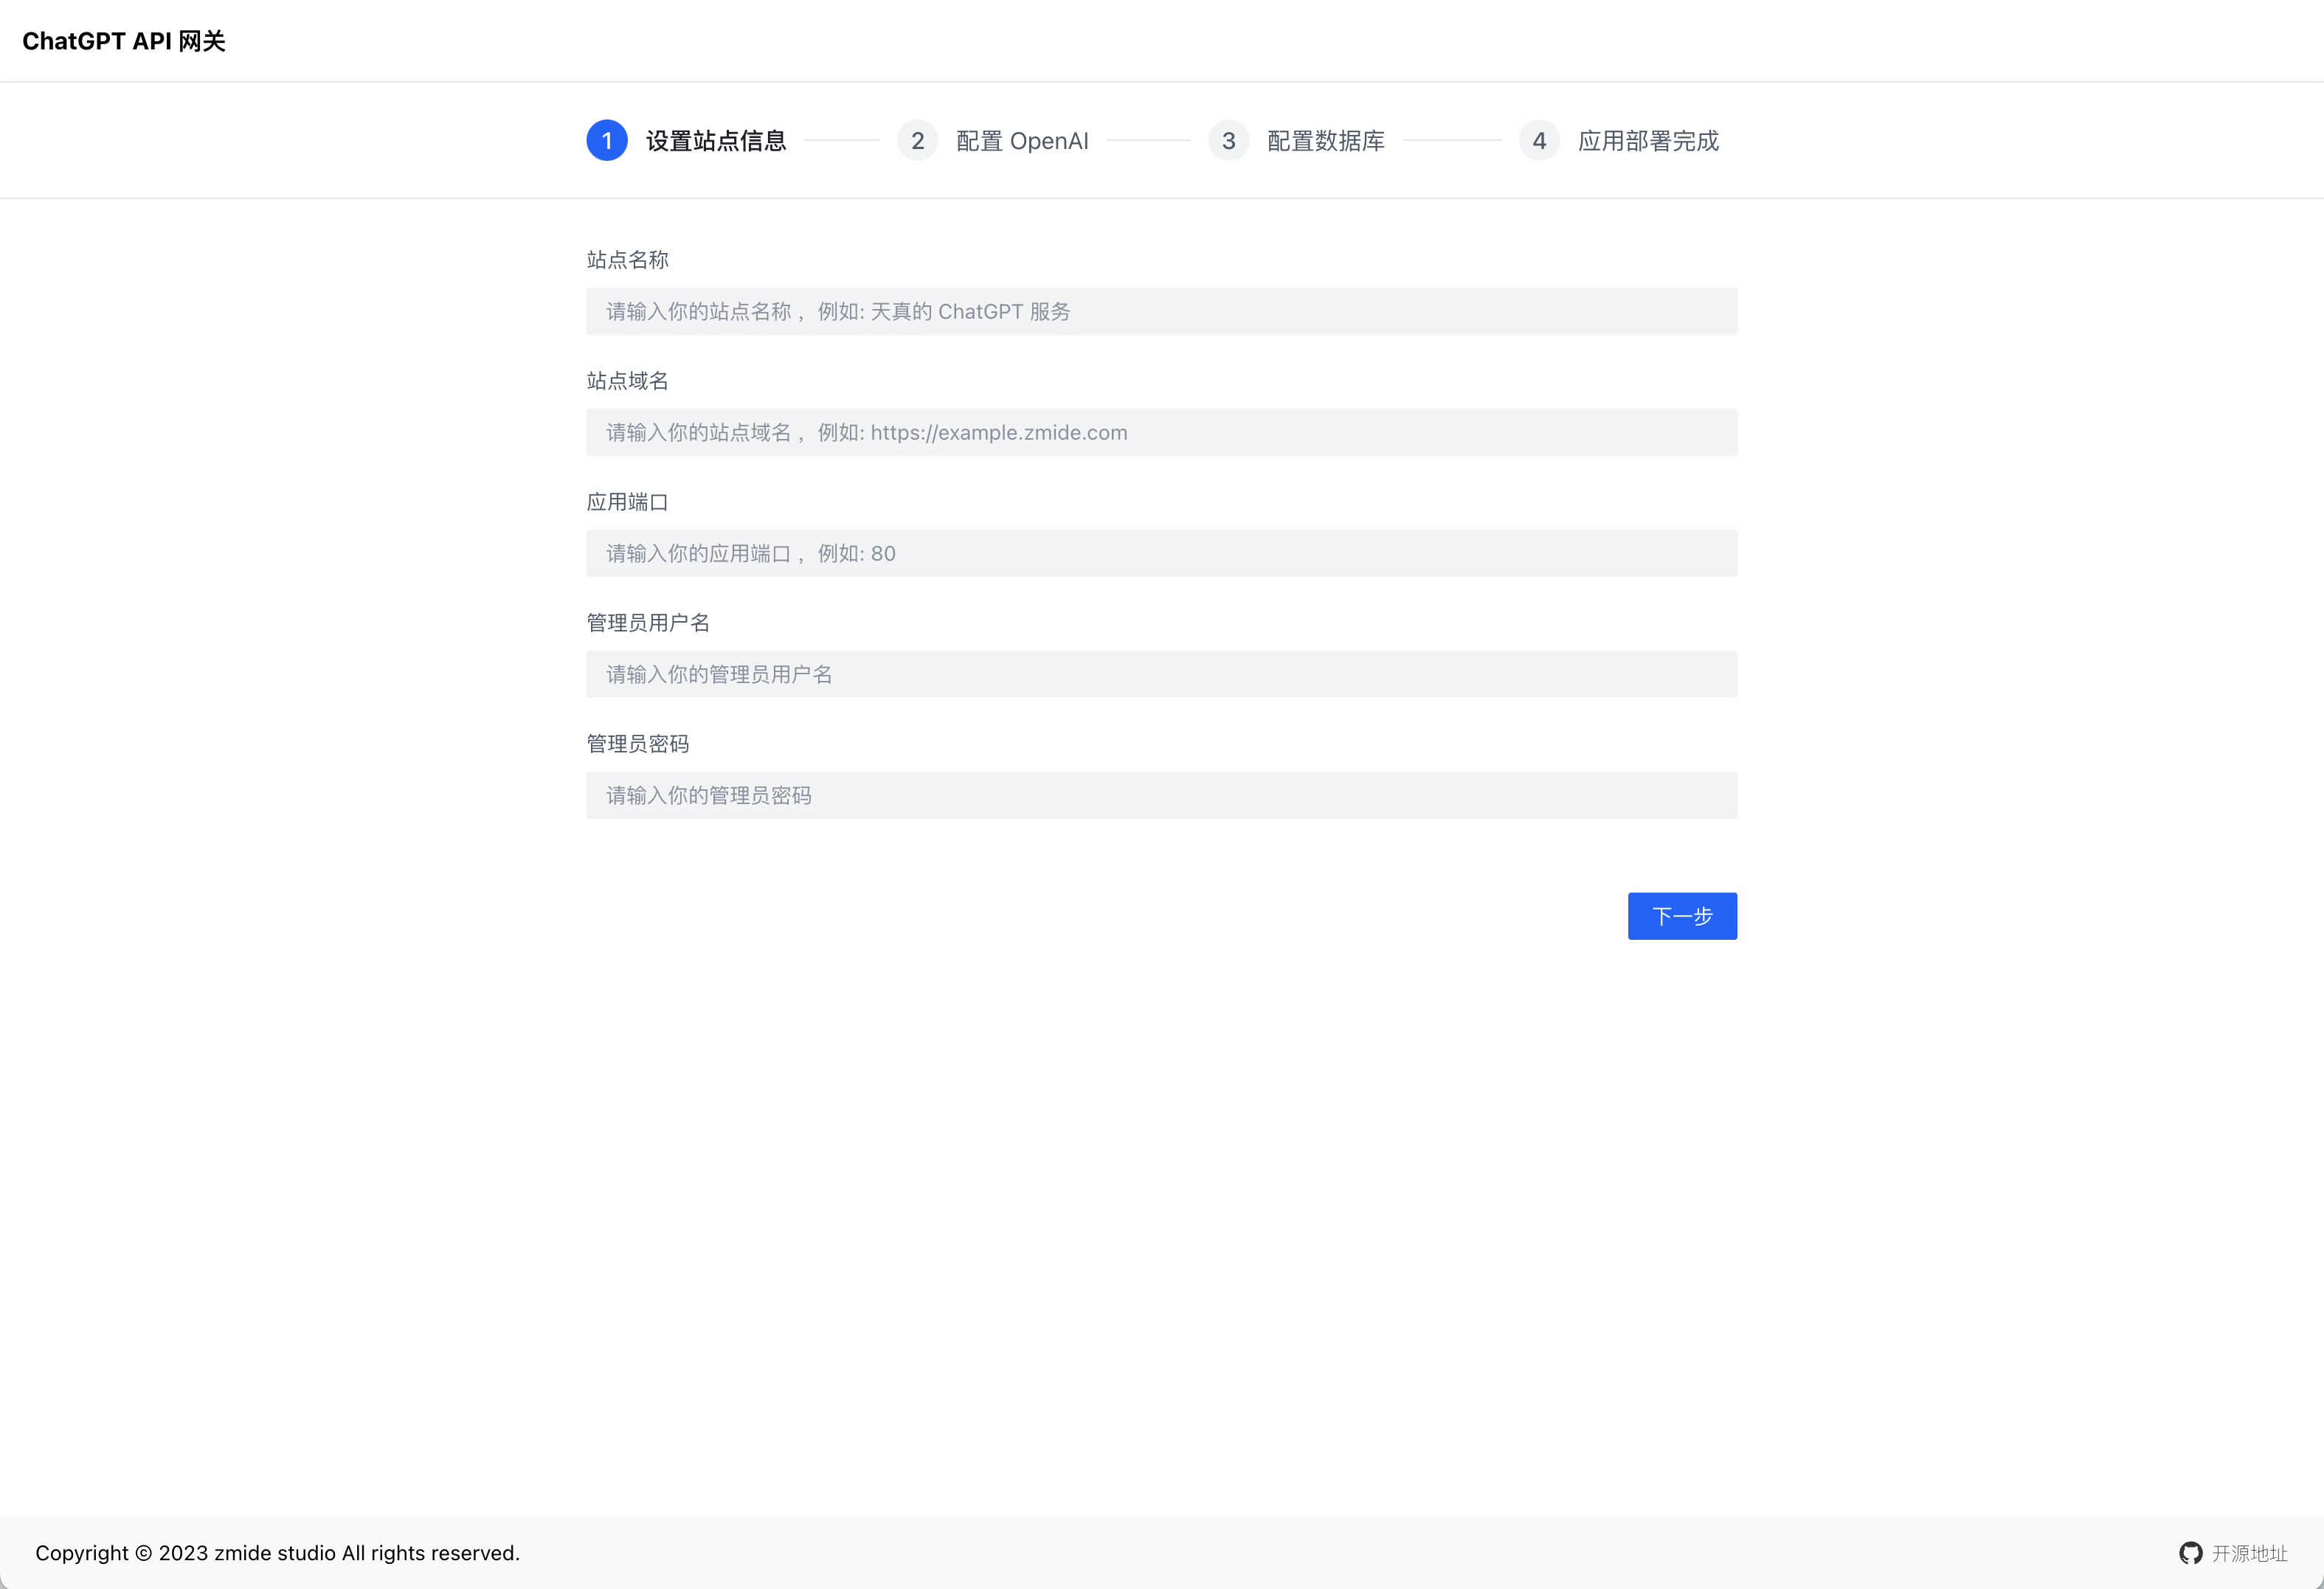Select the 设置站点信息 step label
The width and height of the screenshot is (2324, 1589).
tap(716, 141)
